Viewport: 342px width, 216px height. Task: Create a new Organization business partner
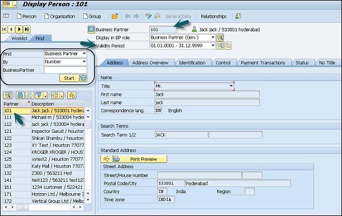pyautogui.click(x=59, y=17)
